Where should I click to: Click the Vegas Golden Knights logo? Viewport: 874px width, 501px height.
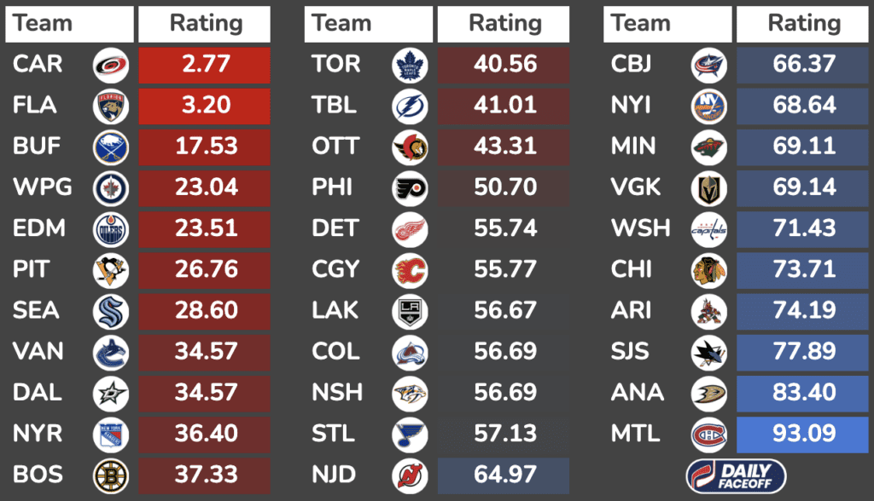coord(708,187)
